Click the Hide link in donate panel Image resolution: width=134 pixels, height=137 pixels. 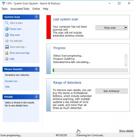tap(7, 87)
